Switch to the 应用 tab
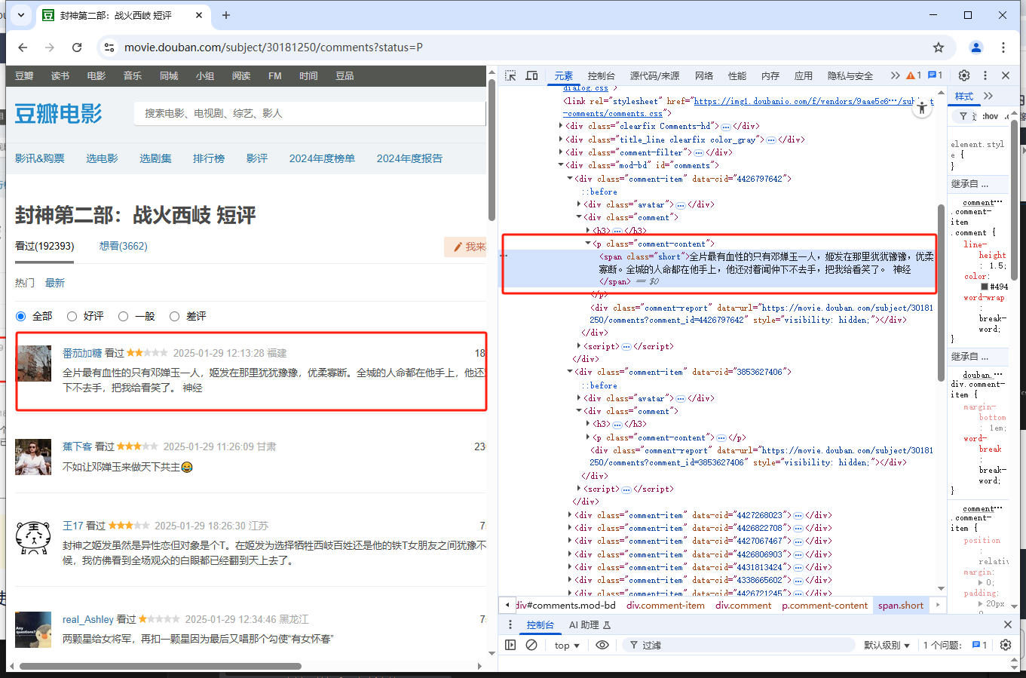The image size is (1026, 678). pos(804,75)
